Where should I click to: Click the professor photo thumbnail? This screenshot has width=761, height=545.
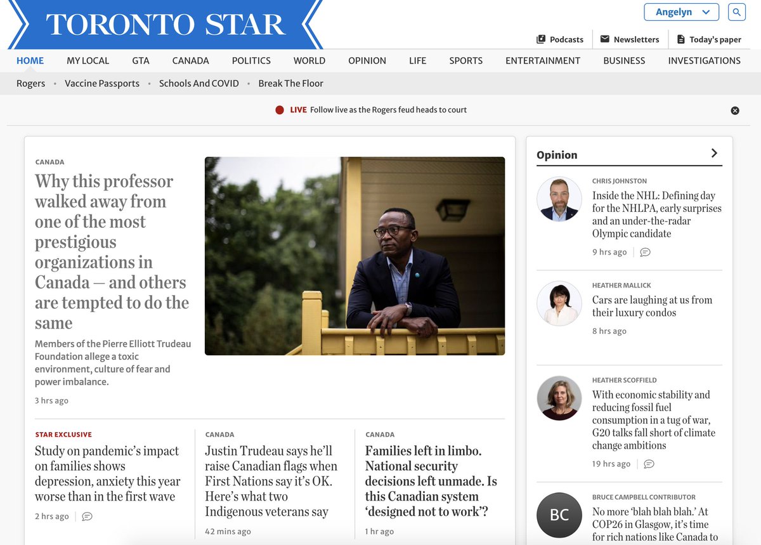354,256
